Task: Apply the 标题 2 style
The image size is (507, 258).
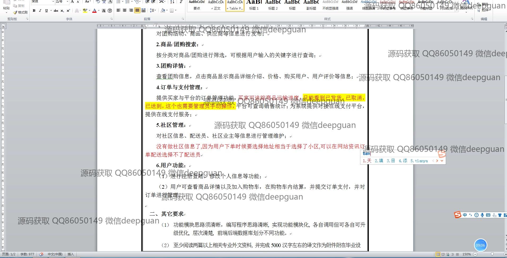Action: tap(273, 5)
